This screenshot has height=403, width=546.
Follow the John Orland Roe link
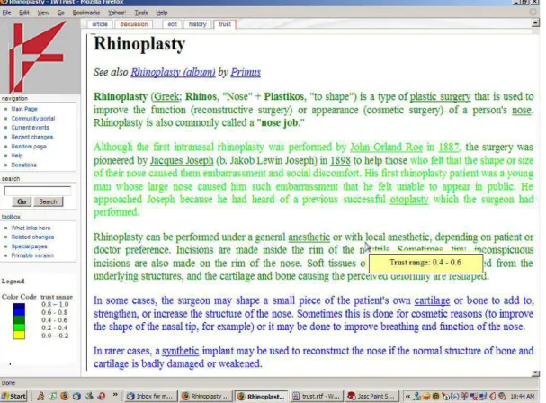tap(386, 147)
